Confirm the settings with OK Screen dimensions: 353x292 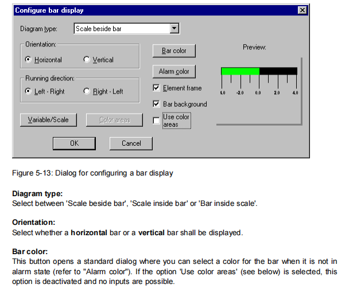coord(74,143)
